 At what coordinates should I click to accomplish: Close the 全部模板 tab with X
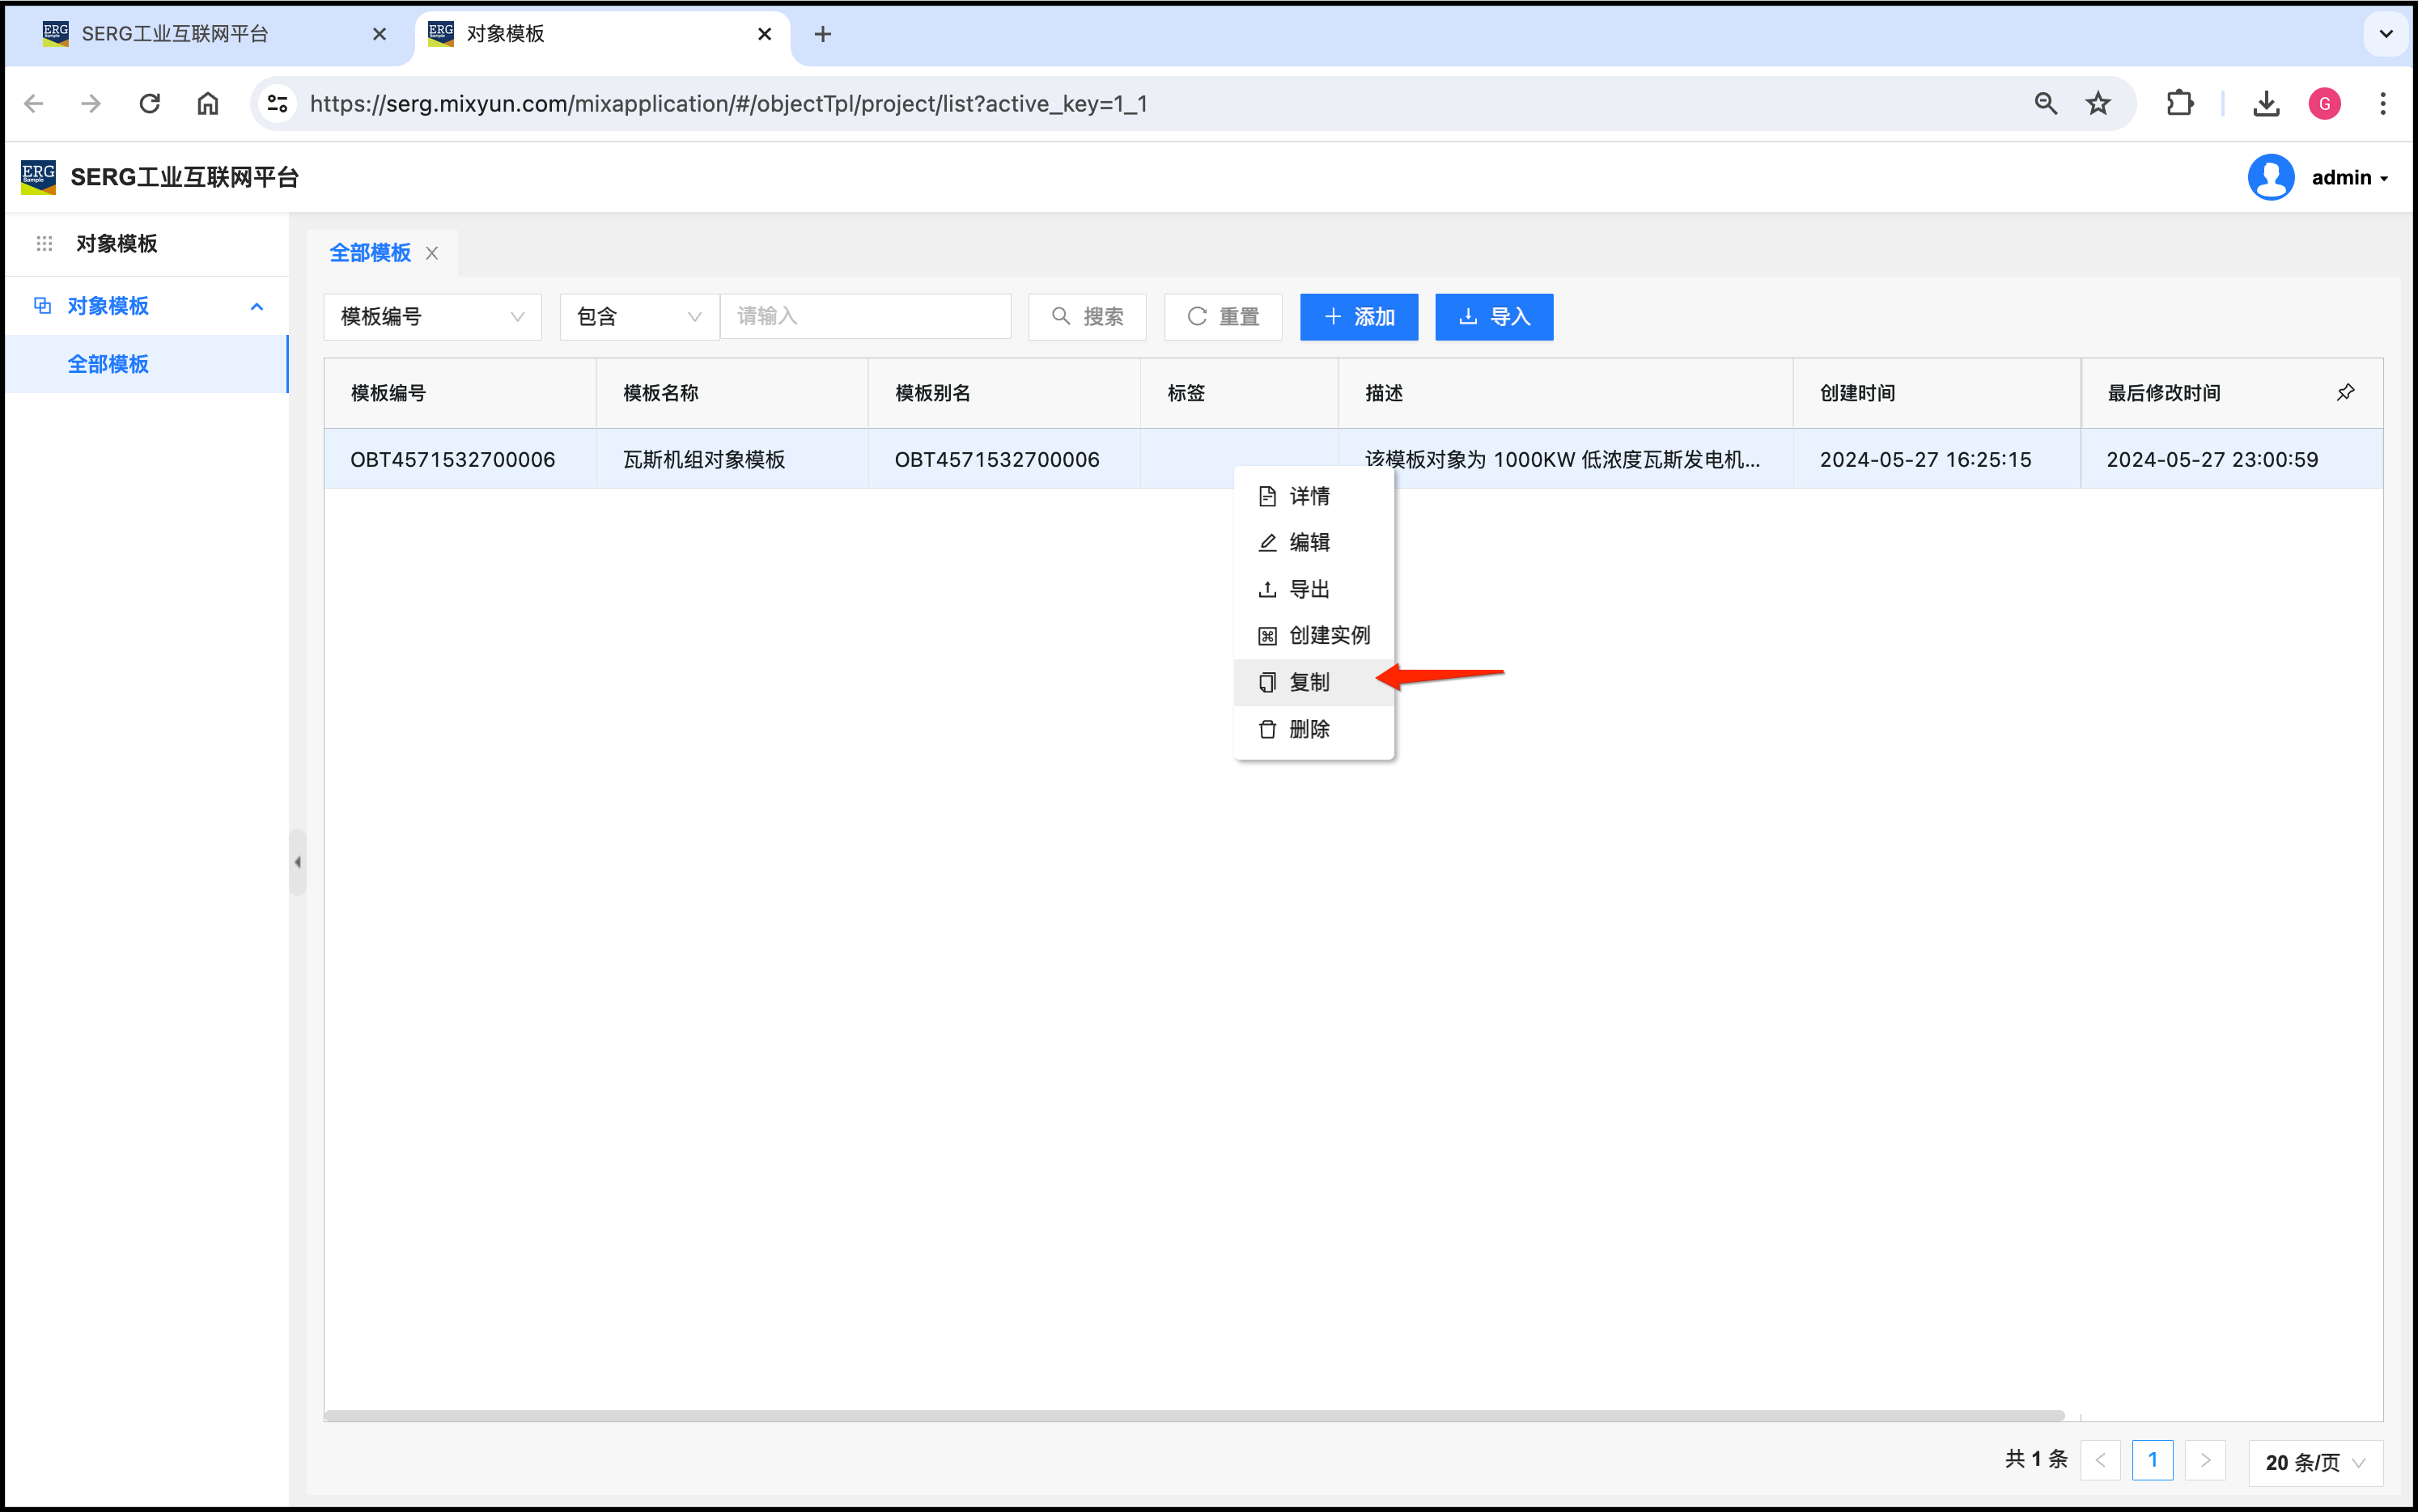[432, 253]
